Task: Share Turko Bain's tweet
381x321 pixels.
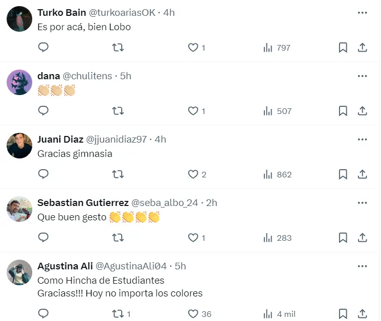Action: click(x=362, y=48)
